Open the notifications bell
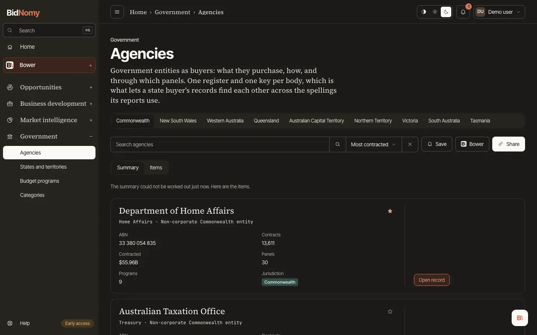 tap(463, 12)
